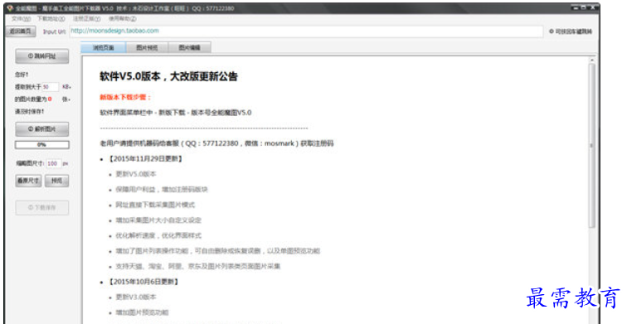This screenshot has height=324, width=627.
Task: Click the 增加采集图片大小自定义设定 list item
Action: (x=158, y=220)
